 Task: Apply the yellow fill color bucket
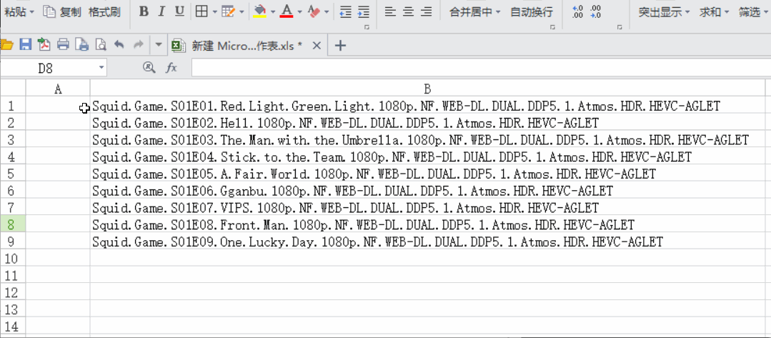tap(260, 12)
